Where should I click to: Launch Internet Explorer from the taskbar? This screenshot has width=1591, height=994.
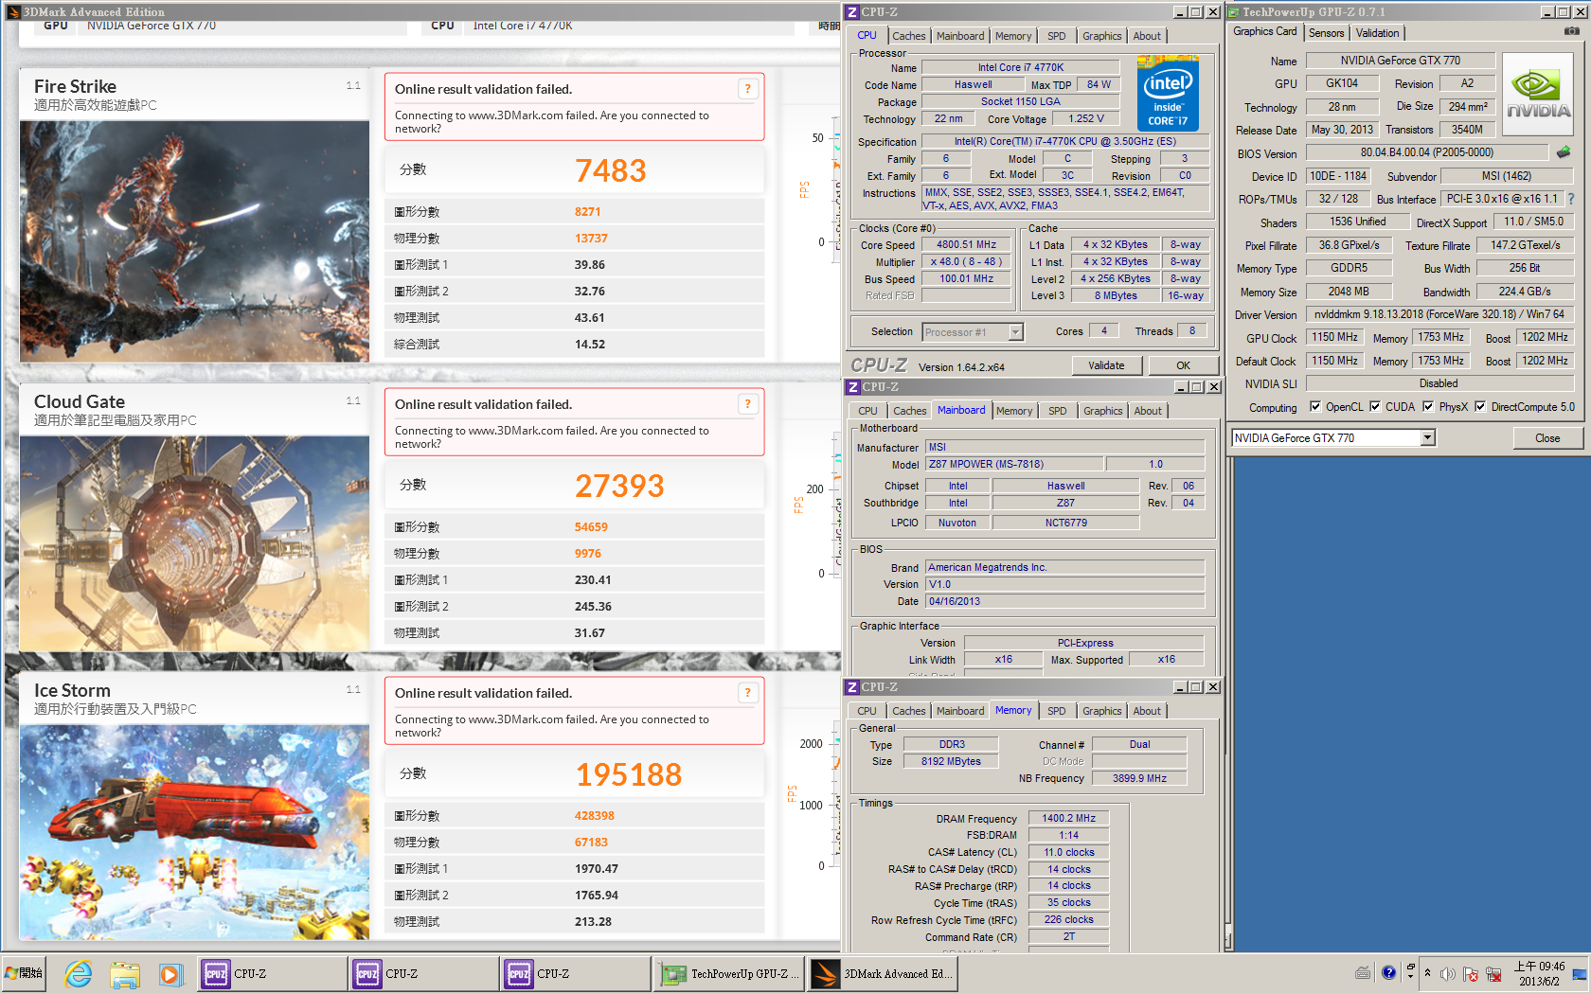[x=79, y=973]
